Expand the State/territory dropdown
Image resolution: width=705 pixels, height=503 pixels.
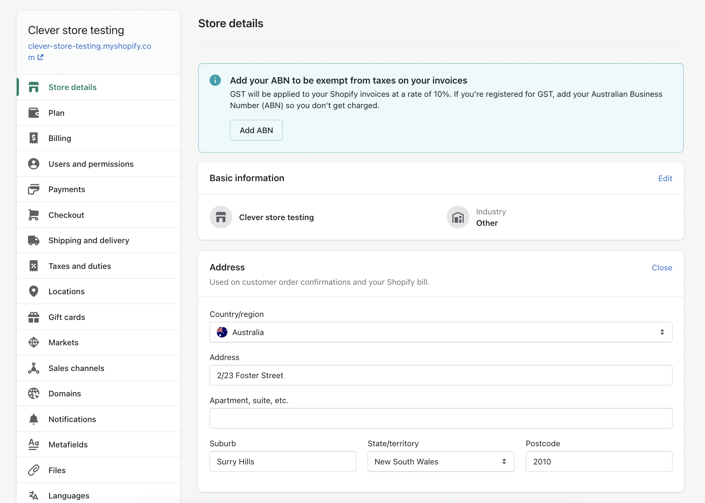(x=441, y=461)
